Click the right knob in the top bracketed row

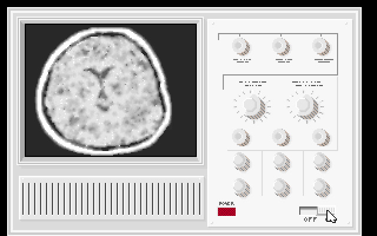tap(321, 45)
